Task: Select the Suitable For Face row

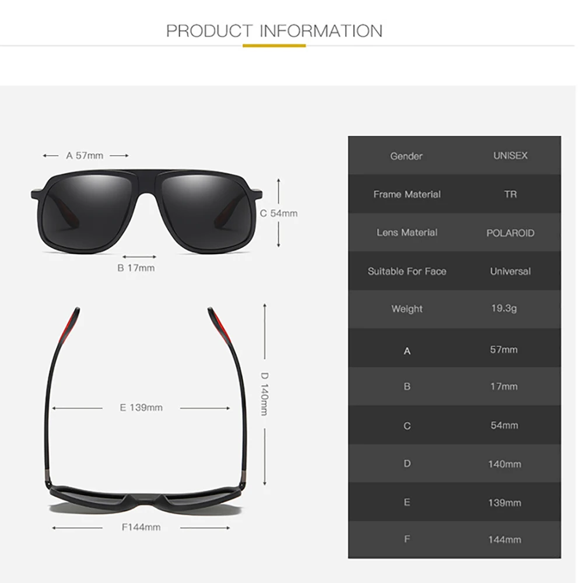Action: click(454, 271)
